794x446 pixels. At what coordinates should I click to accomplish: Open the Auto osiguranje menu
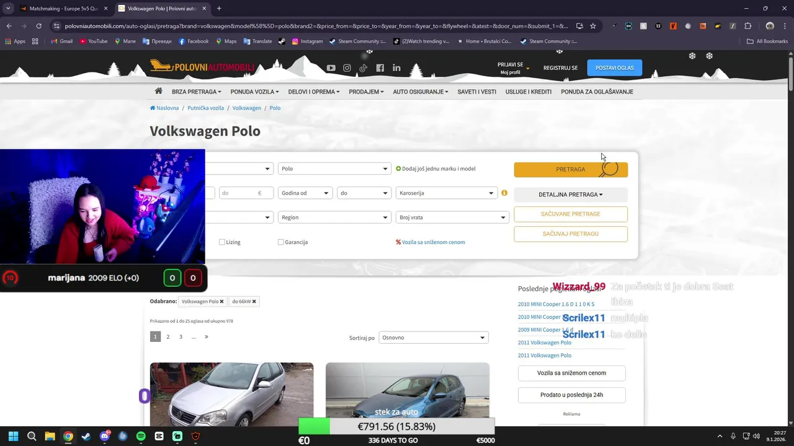tap(421, 92)
